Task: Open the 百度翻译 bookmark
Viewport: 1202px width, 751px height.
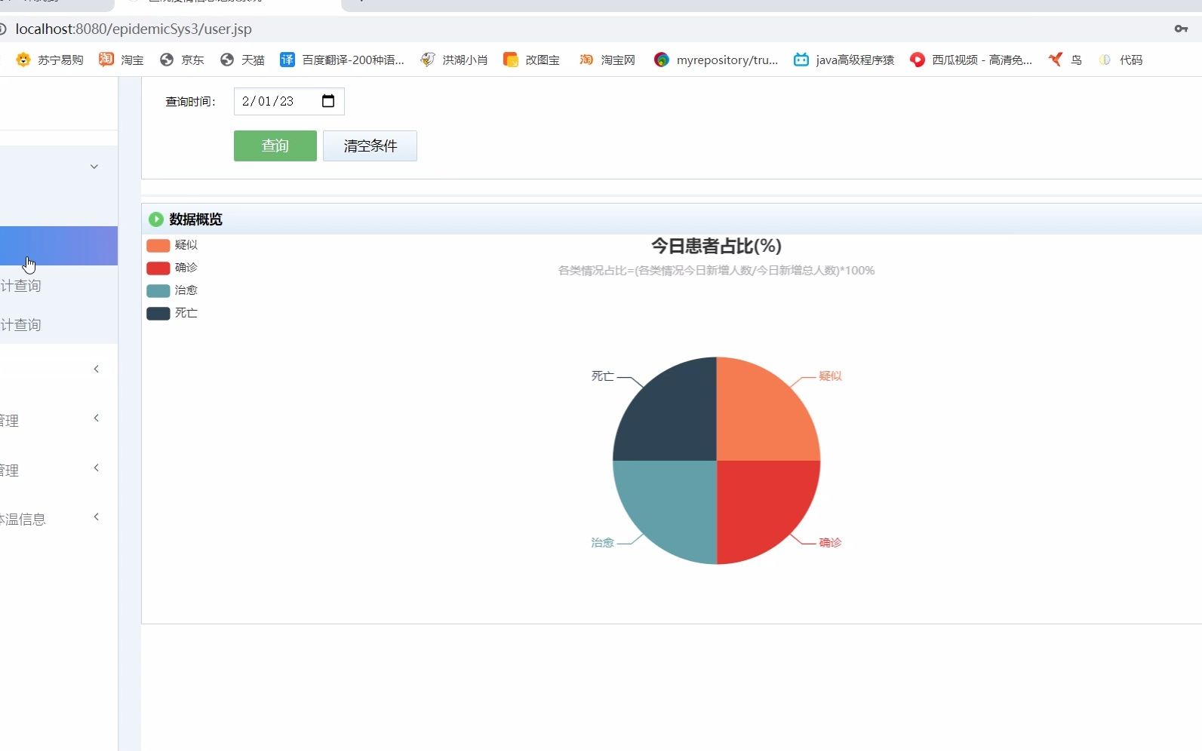Action: pyautogui.click(x=342, y=60)
